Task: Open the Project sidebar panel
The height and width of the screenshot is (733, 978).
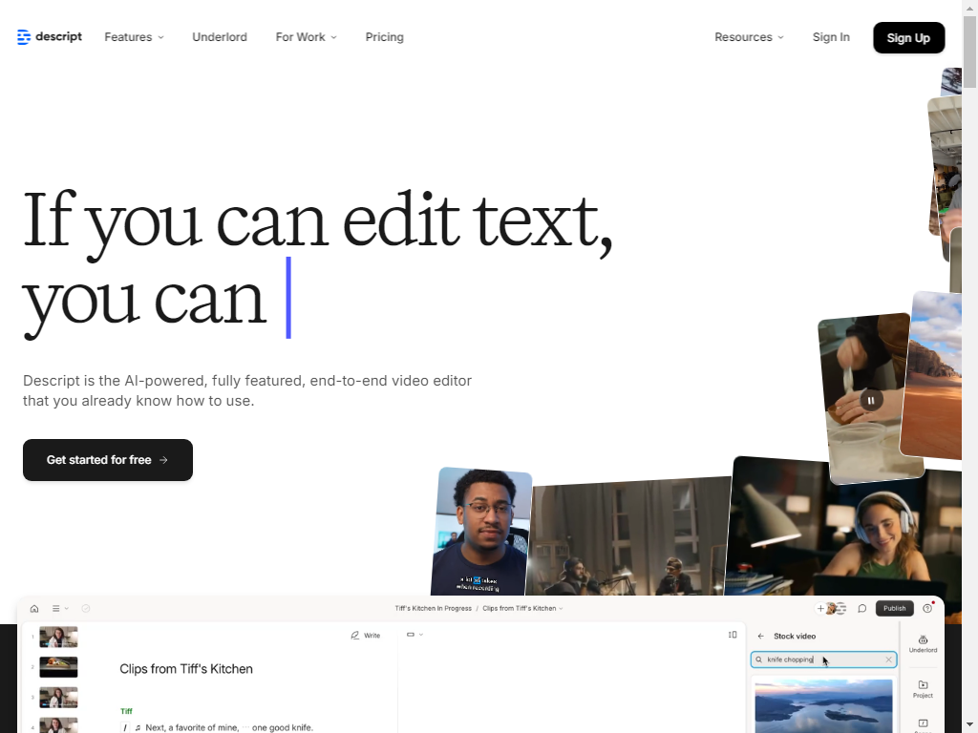Action: click(924, 689)
